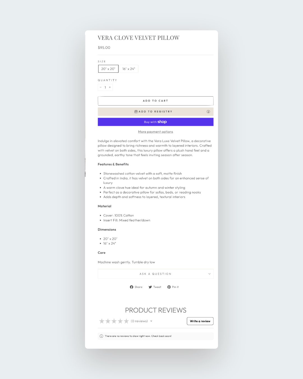303x379 pixels.
Task: Click the registry info icon
Action: (208, 112)
